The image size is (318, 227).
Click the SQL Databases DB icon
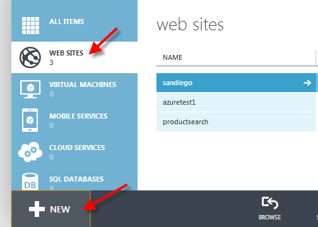tap(30, 182)
